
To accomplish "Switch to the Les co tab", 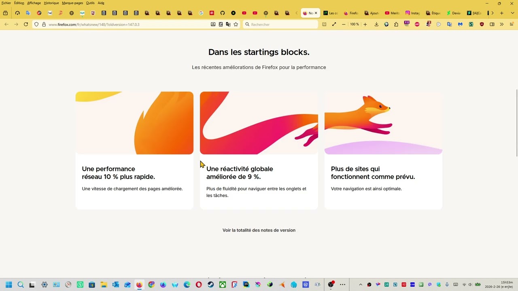I will point(331,13).
